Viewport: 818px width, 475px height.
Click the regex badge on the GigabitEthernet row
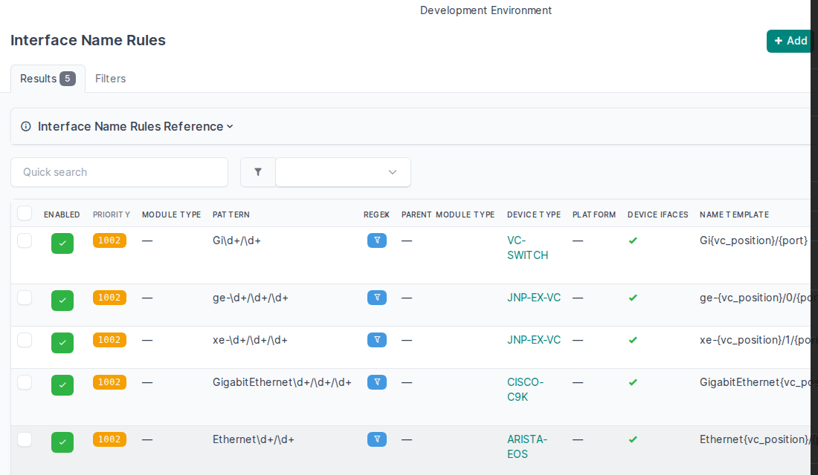point(377,382)
